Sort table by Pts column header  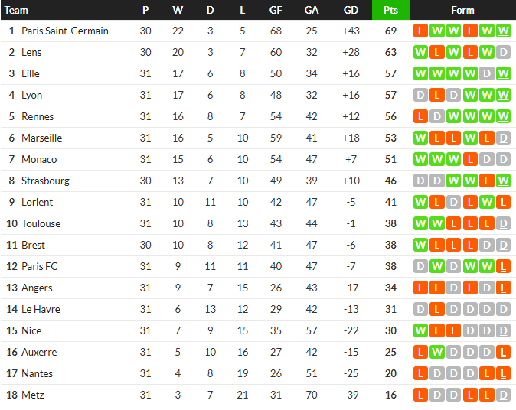(x=390, y=10)
